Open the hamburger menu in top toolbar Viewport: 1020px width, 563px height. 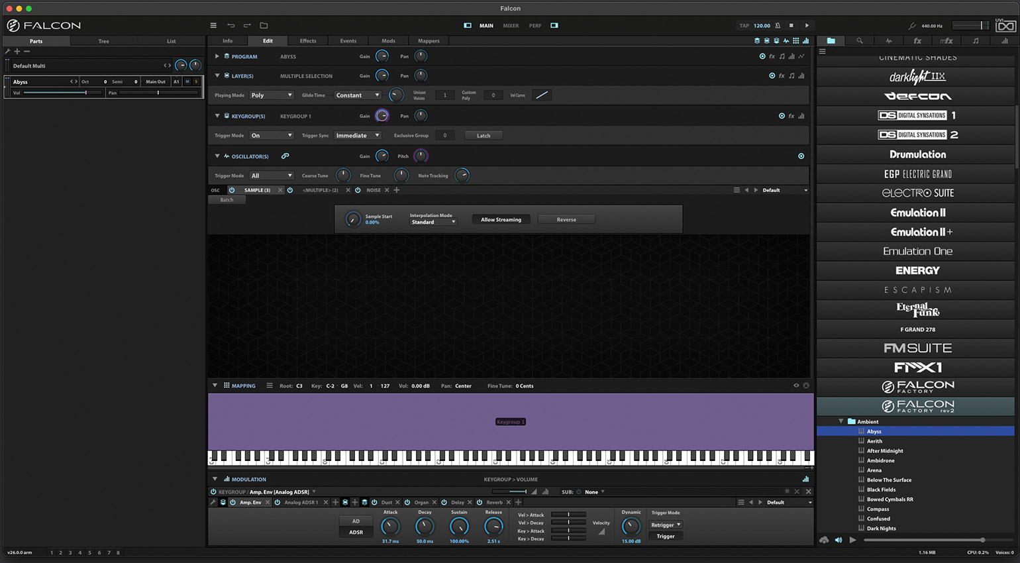(x=213, y=26)
